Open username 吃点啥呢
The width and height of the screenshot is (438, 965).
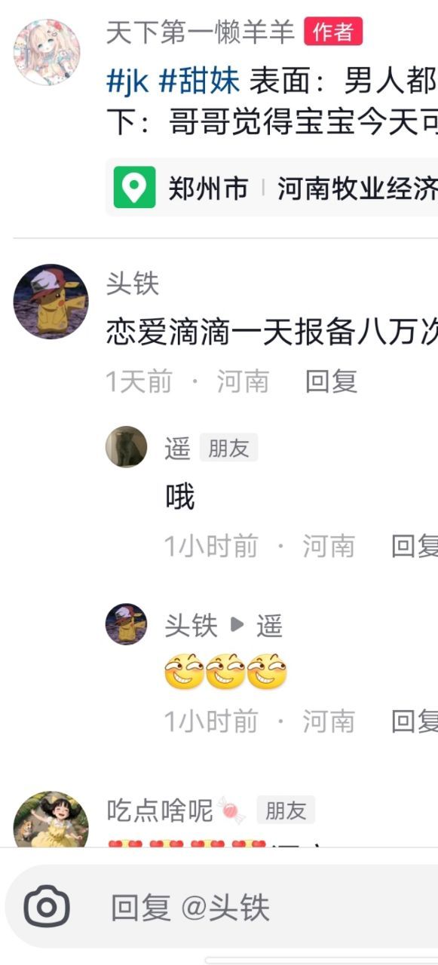[x=161, y=811]
